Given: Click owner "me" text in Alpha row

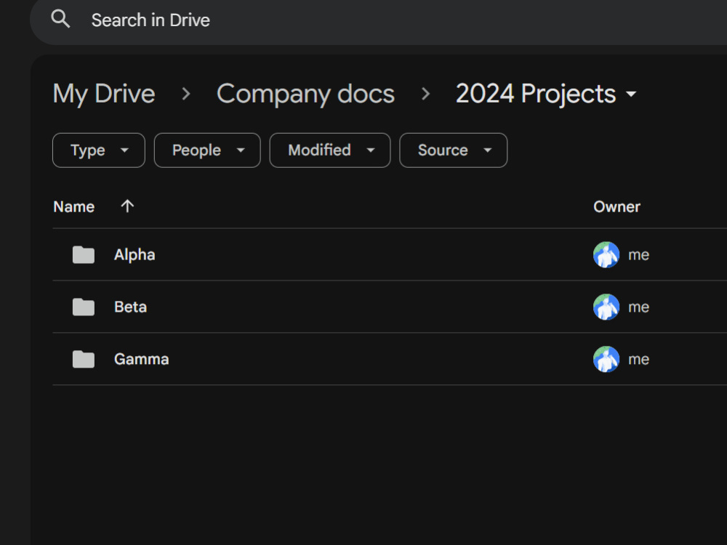Looking at the screenshot, I should pos(638,255).
